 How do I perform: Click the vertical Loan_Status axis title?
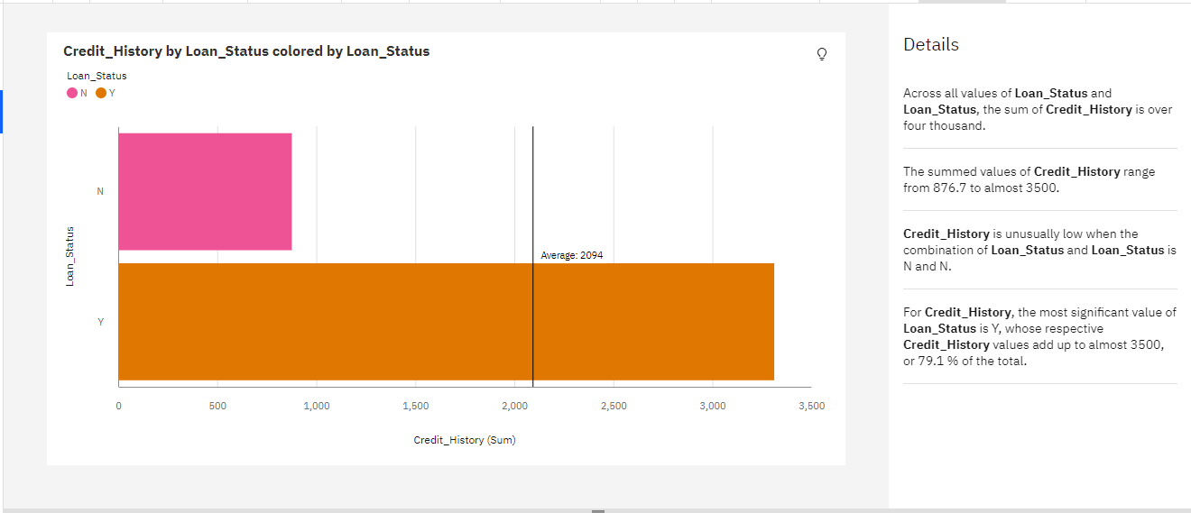tap(70, 256)
